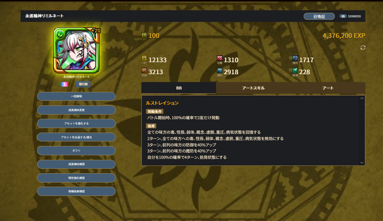Click the 召喚証 button
383x221 pixels.
pos(319,16)
